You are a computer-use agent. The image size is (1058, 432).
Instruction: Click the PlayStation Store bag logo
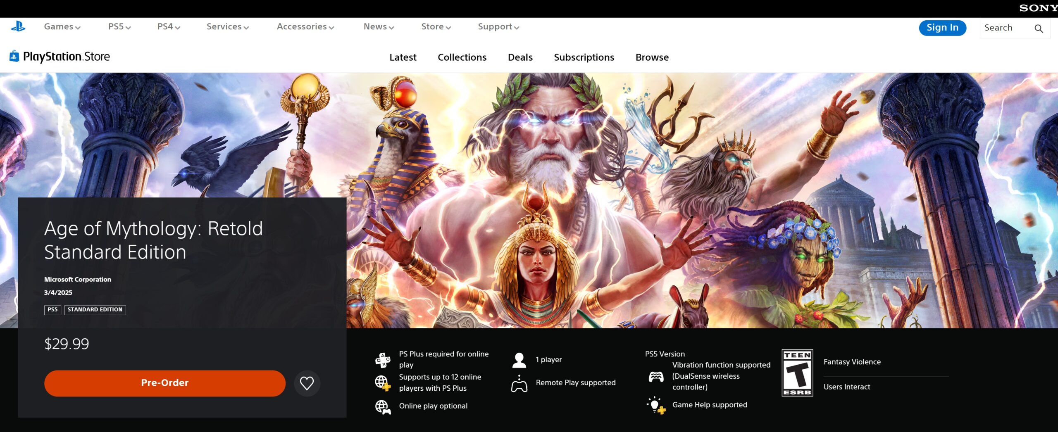click(x=14, y=56)
